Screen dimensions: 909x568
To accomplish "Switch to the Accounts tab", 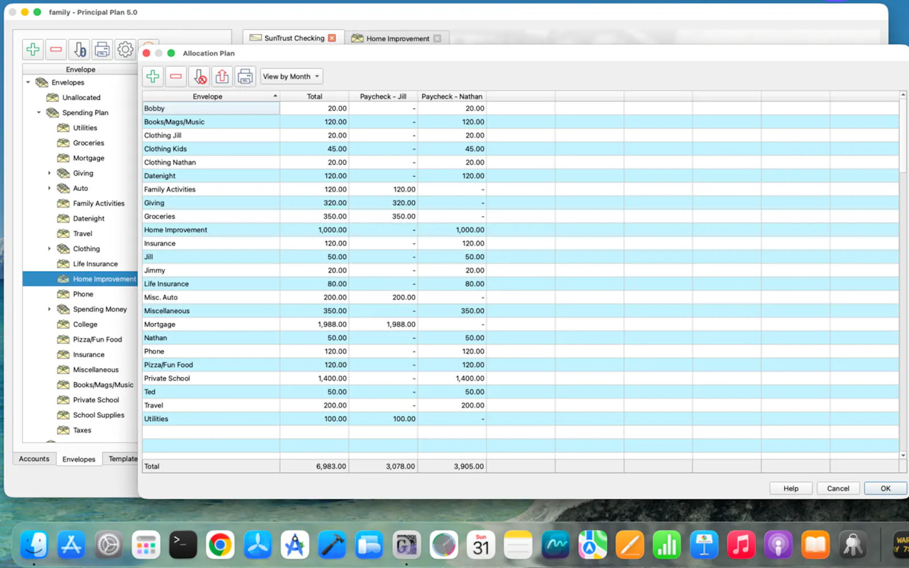I will pyautogui.click(x=34, y=459).
